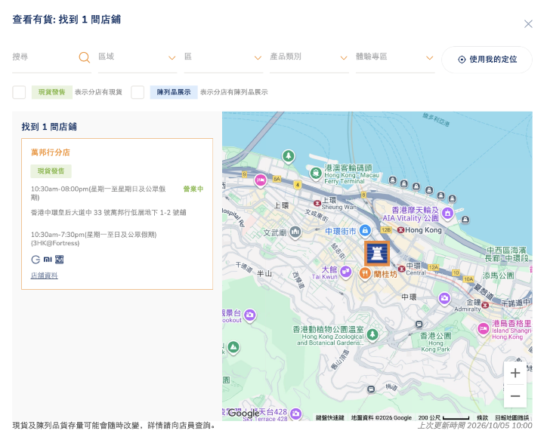The width and height of the screenshot is (544, 443).
Task: Click the 大館 Tai Kwun map marker
Action: 346,272
